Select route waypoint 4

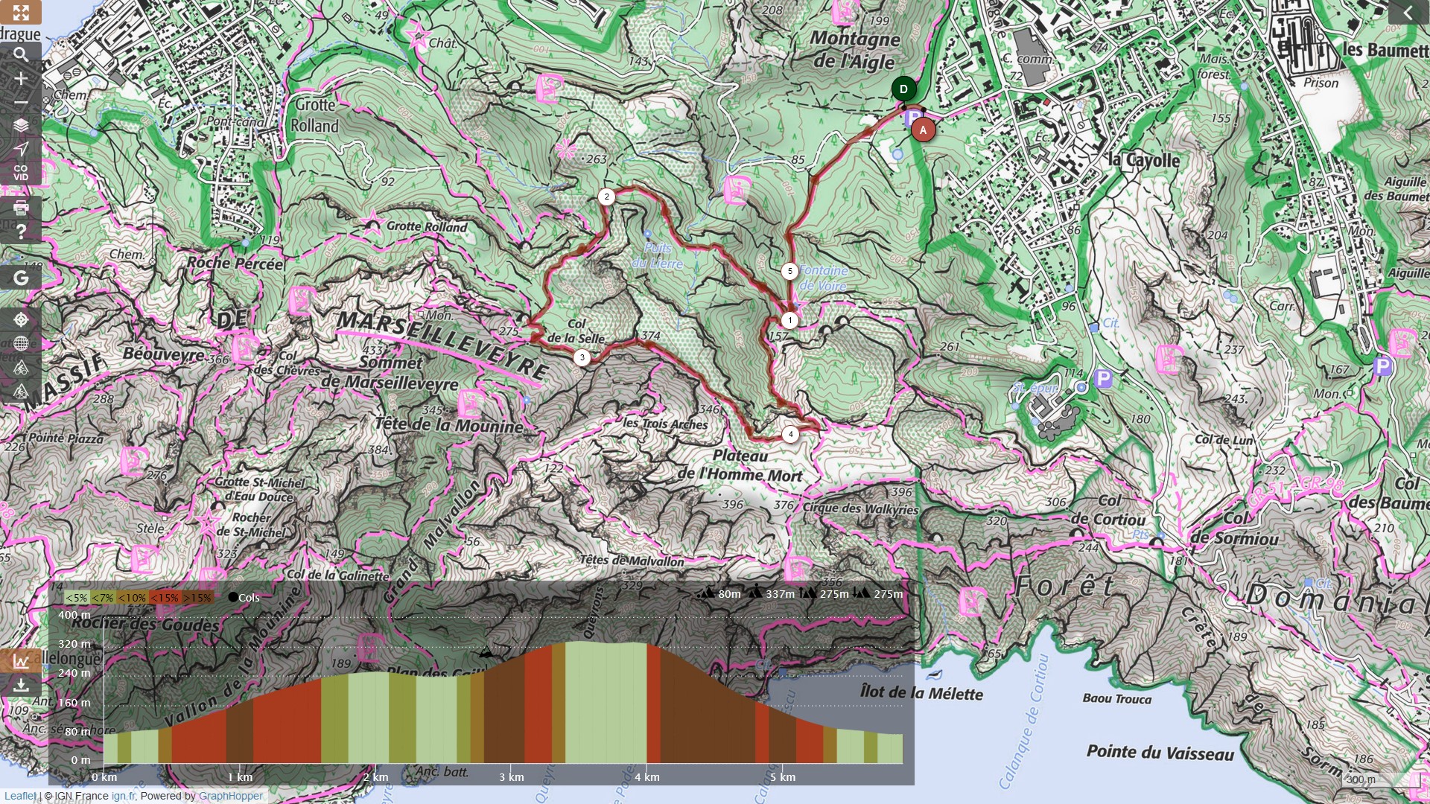790,434
